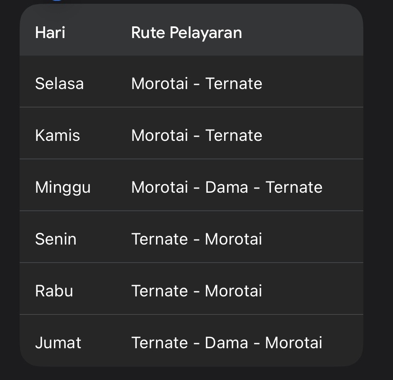Click the Rabu row's "Ternate - Morotai" route
The image size is (393, 380).
[x=196, y=291]
